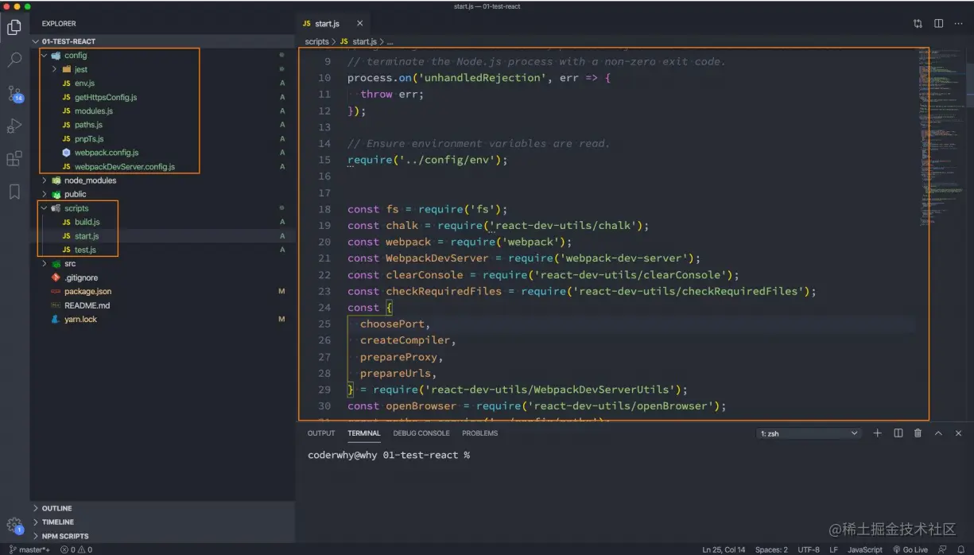
Task: Close the terminal panel
Action: [958, 433]
